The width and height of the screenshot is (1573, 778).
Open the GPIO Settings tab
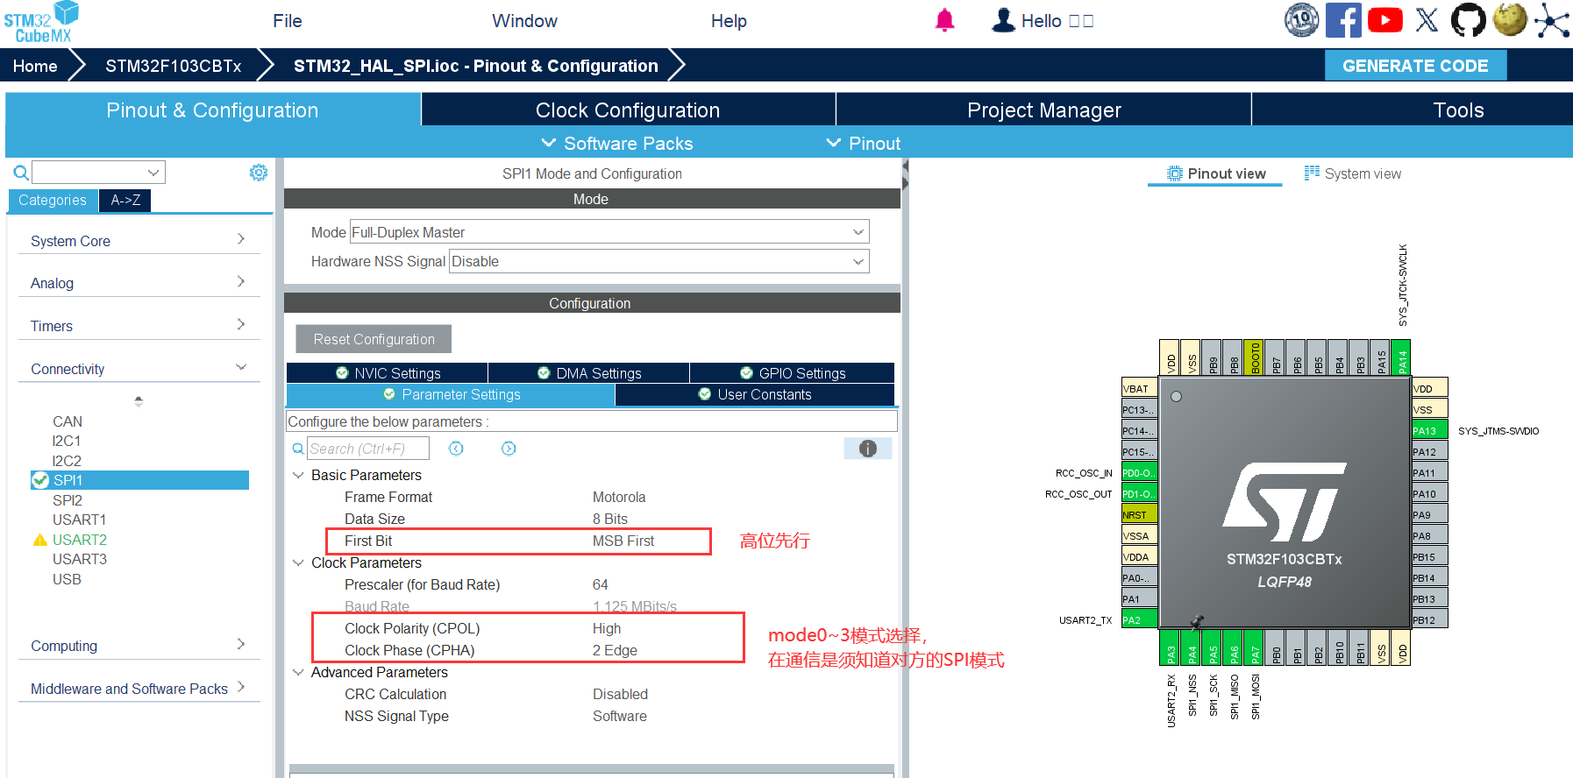tap(793, 373)
